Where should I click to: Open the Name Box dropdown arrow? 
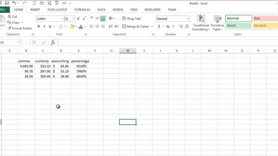[x=19, y=42]
